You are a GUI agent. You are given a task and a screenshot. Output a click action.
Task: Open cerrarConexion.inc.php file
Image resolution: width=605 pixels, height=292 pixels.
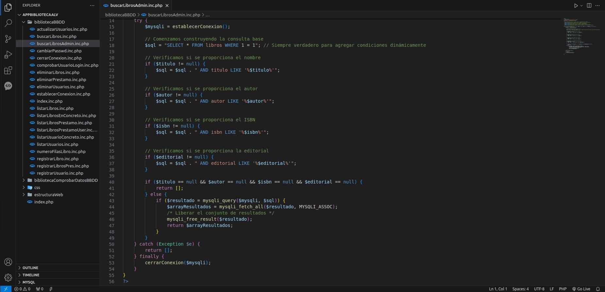58,58
